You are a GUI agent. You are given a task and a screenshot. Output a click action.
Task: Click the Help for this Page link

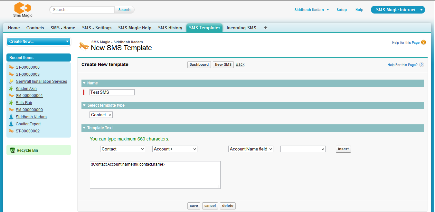406,43
